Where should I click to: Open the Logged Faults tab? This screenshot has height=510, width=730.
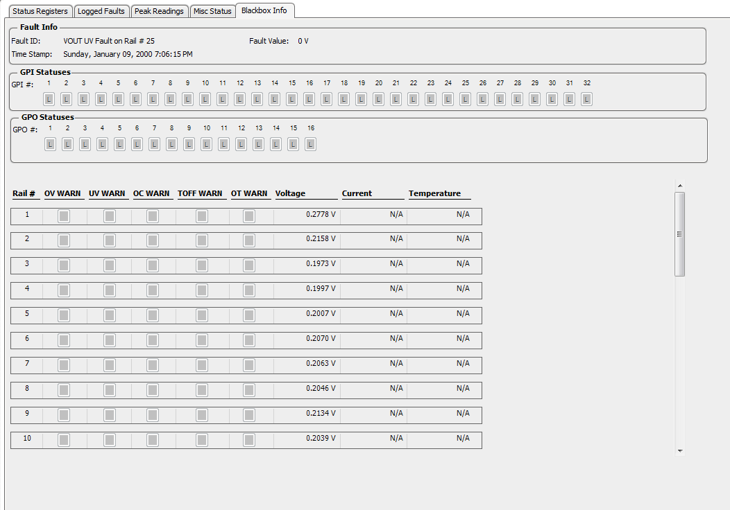coord(101,10)
